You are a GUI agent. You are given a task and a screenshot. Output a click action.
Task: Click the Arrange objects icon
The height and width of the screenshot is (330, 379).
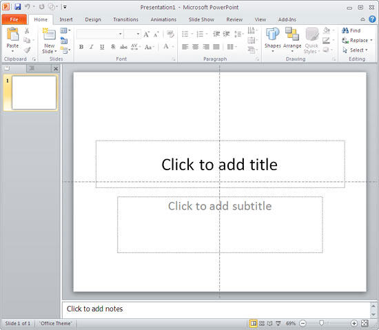292,34
